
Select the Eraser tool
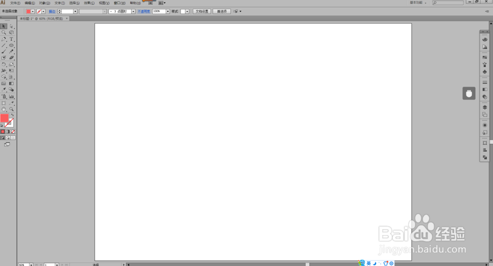[11, 58]
